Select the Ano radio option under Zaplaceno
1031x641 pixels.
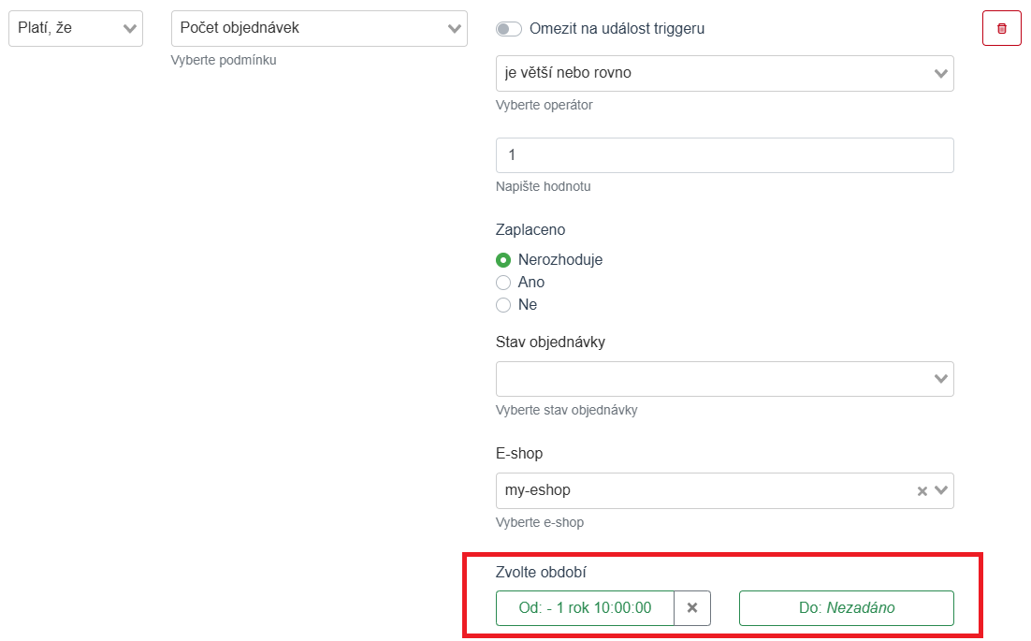503,283
